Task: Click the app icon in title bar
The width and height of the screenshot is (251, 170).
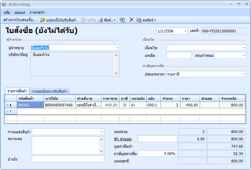Action: [4, 4]
